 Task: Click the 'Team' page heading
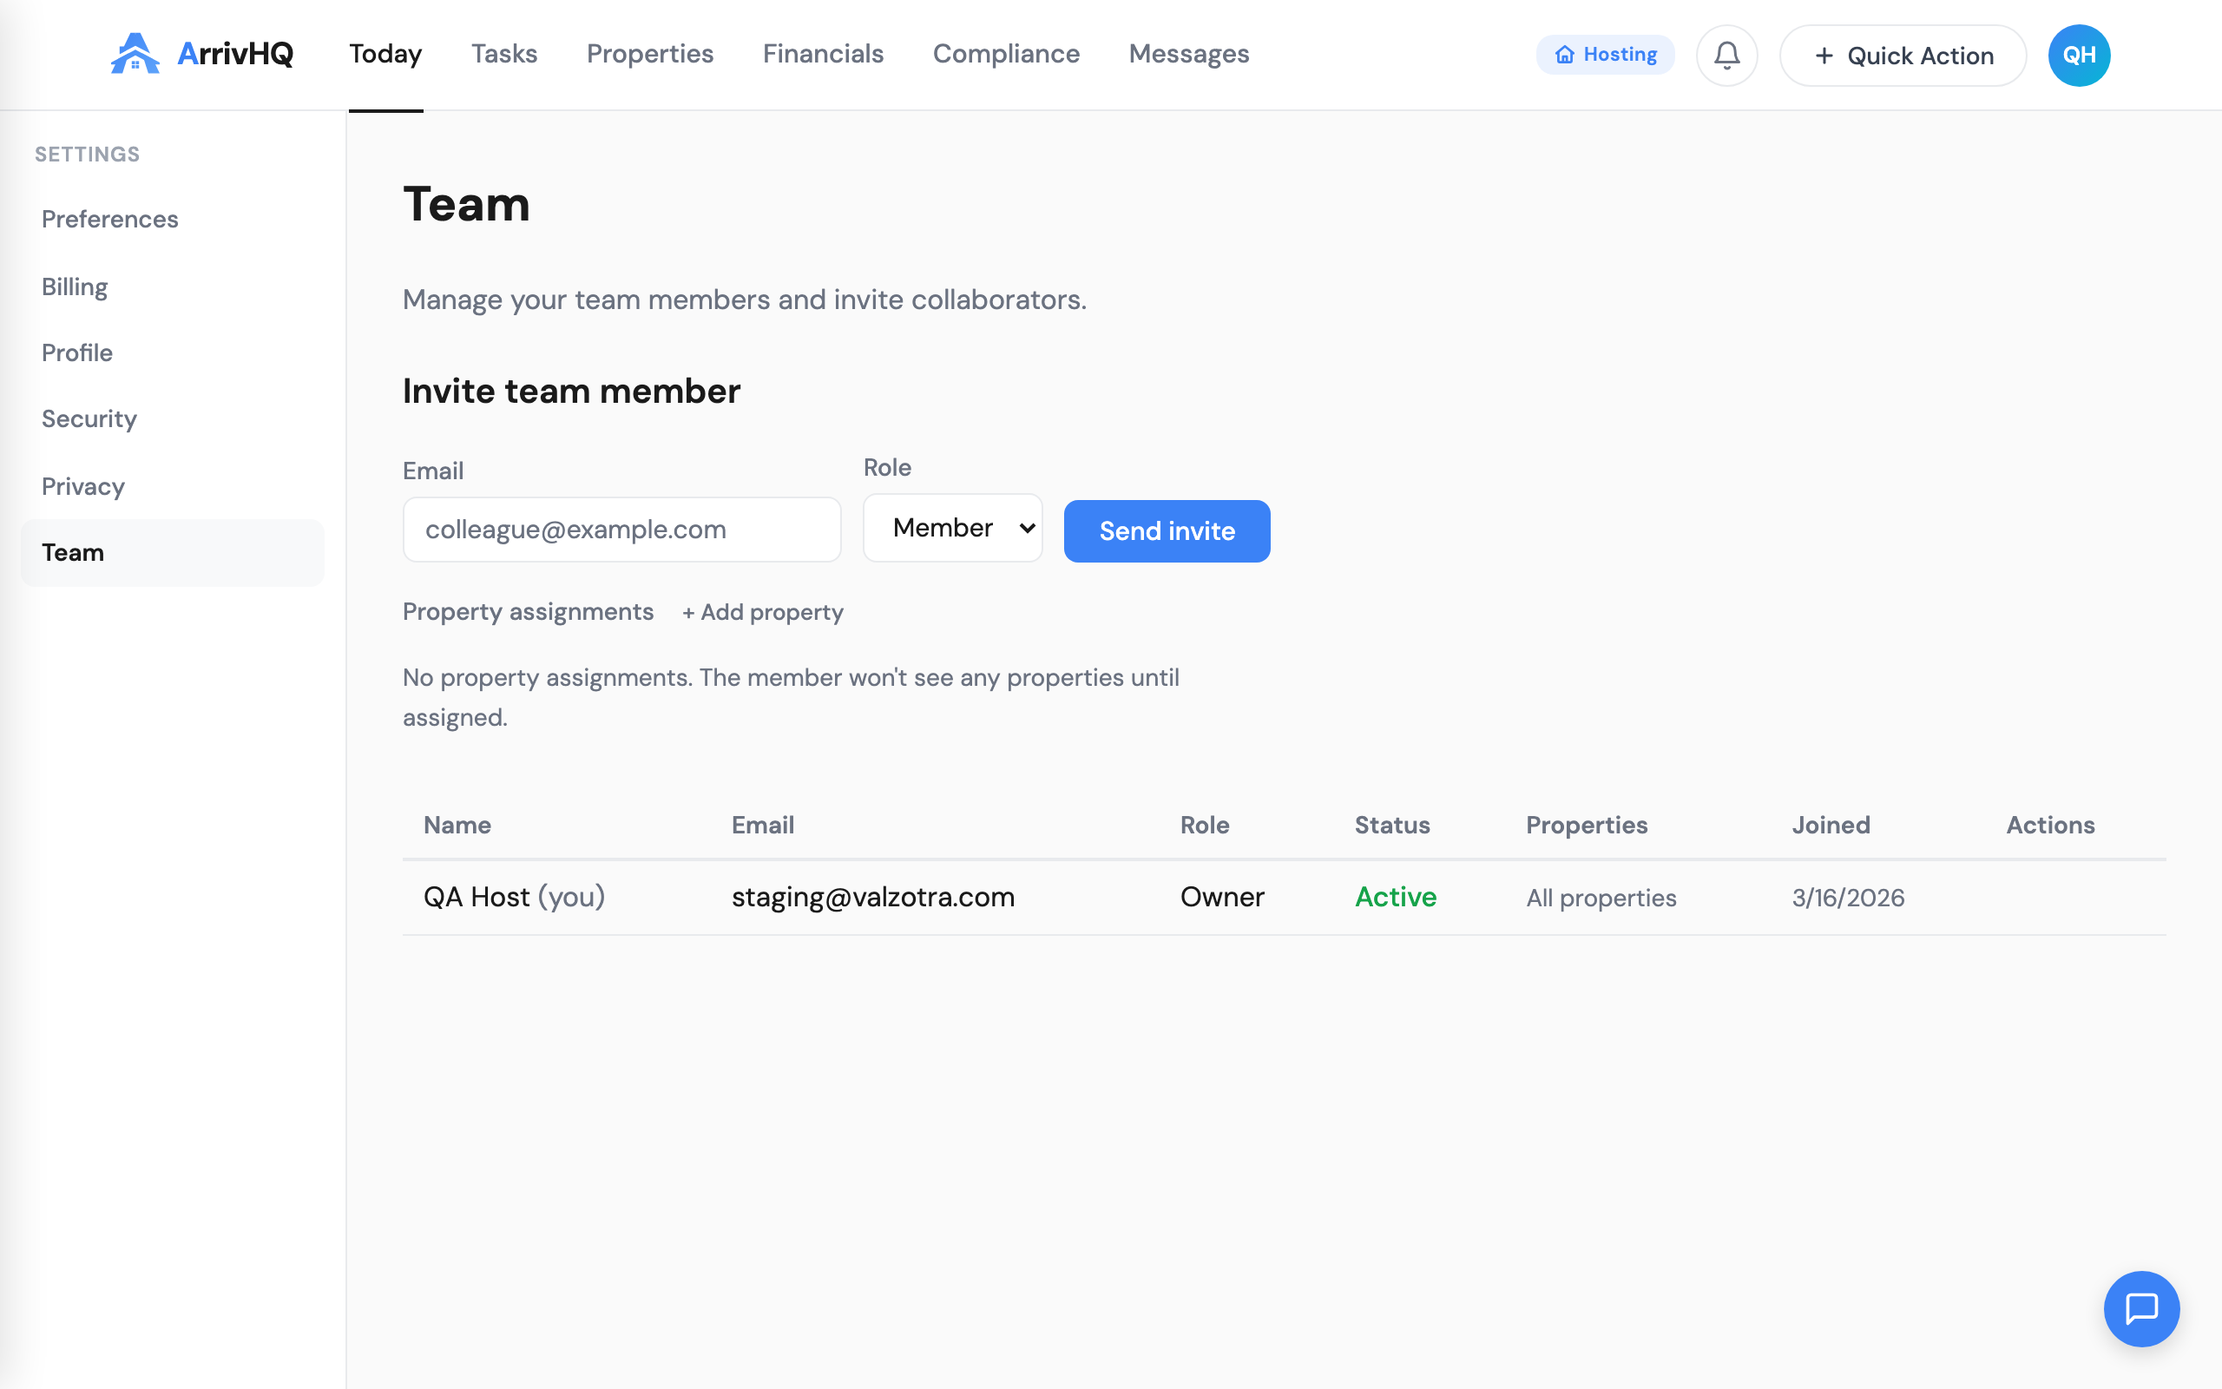tap(466, 204)
